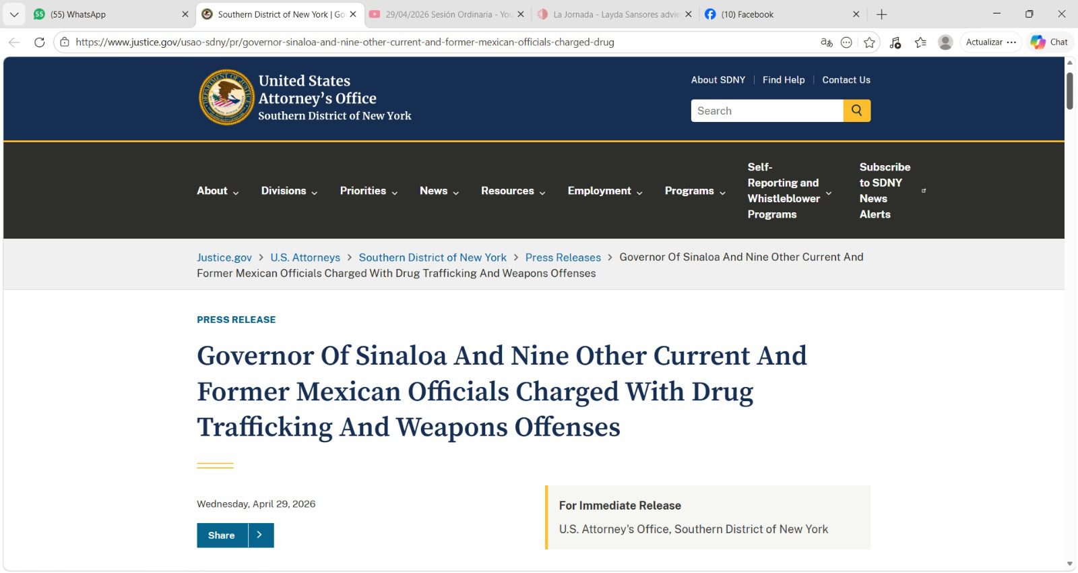Click the Actualizar update button
The image size is (1078, 573).
pos(990,42)
